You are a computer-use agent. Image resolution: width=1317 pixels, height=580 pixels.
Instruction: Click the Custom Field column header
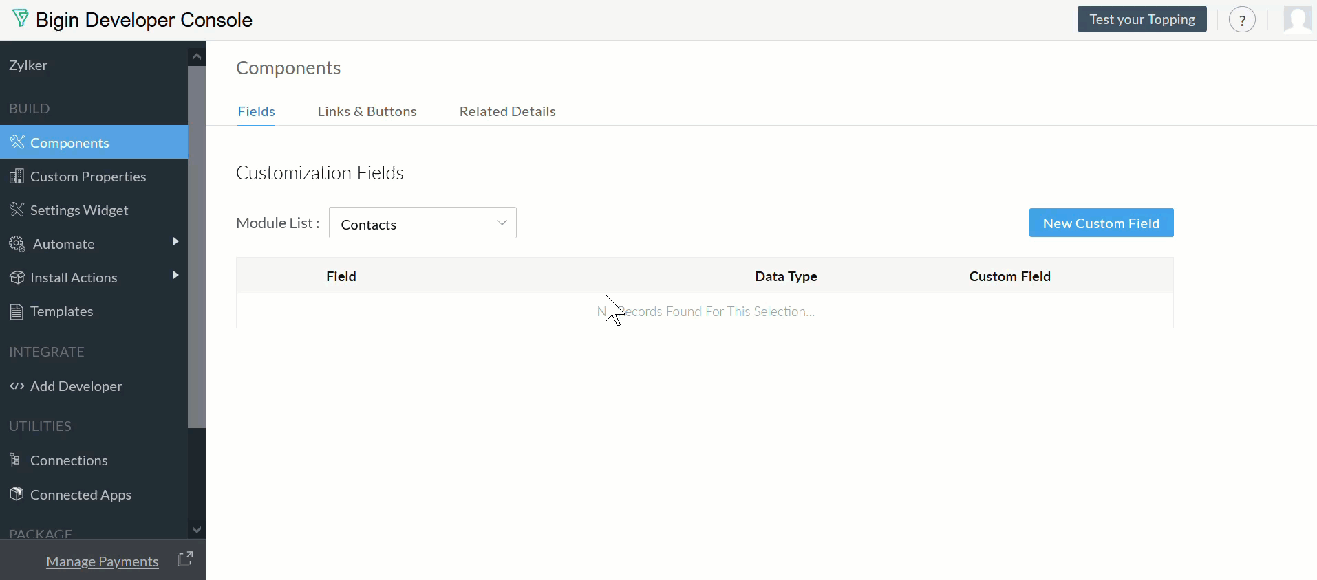pos(1009,276)
